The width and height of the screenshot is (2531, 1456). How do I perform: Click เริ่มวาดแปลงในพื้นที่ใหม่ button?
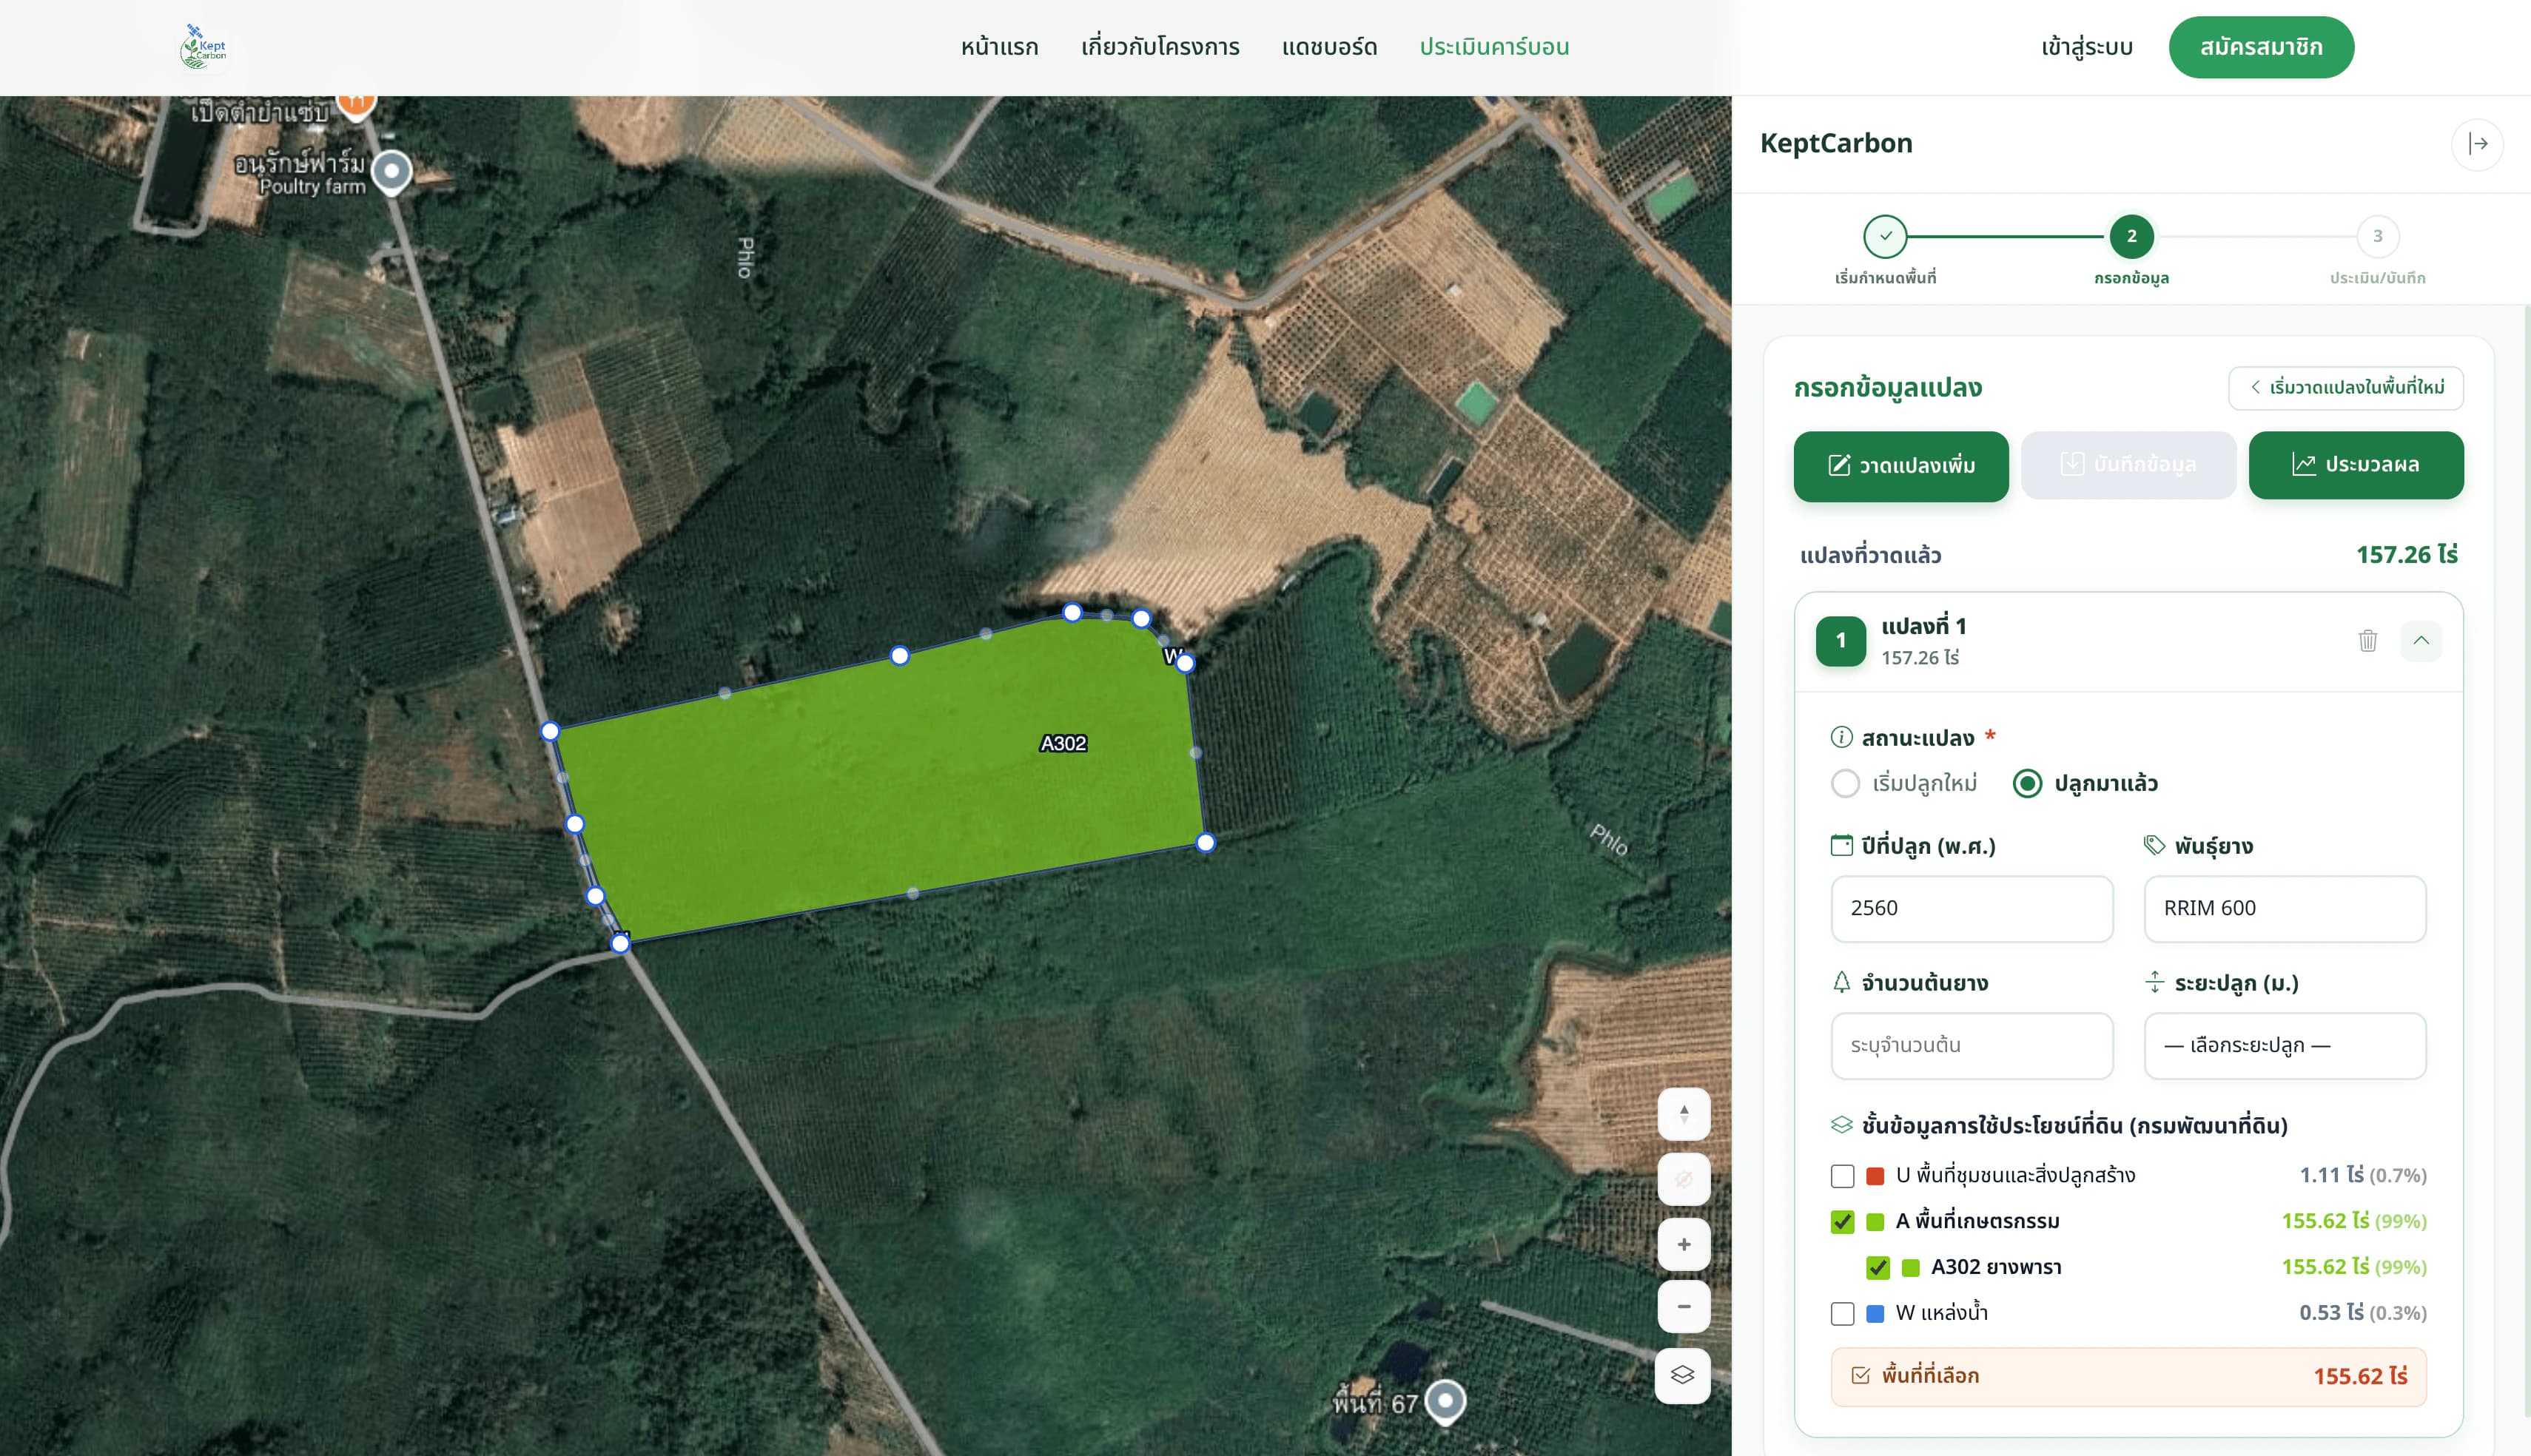point(2346,388)
